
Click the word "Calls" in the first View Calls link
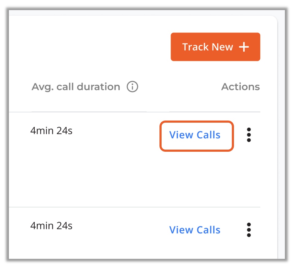(208, 135)
